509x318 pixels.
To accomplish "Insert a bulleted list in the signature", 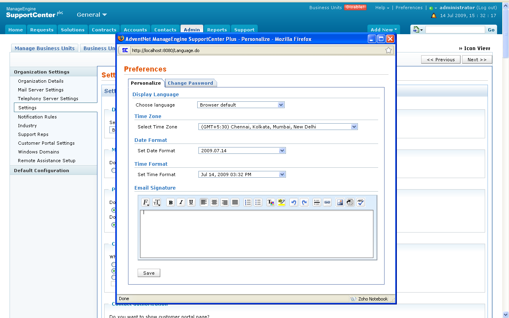I will tap(258, 202).
